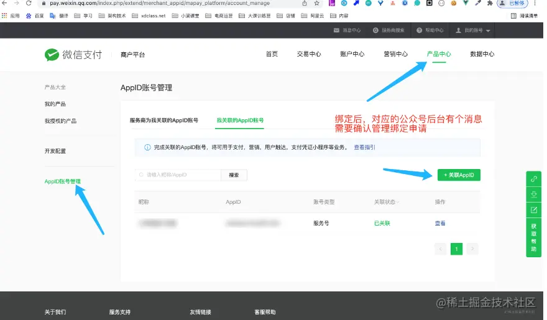Screen dimensions: 547x320
Task: Go to the 首页 tab
Action: point(272,54)
